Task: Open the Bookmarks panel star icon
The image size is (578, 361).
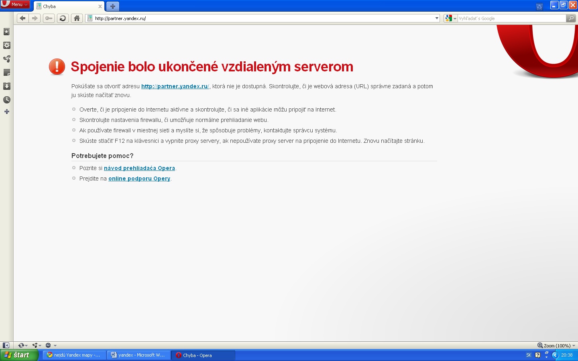Action: [x=6, y=32]
